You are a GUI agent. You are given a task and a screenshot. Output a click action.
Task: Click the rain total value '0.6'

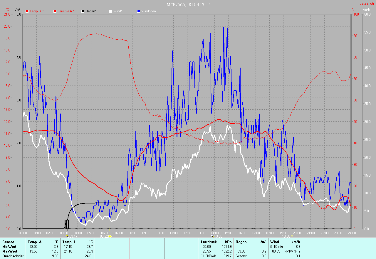(x=264, y=256)
